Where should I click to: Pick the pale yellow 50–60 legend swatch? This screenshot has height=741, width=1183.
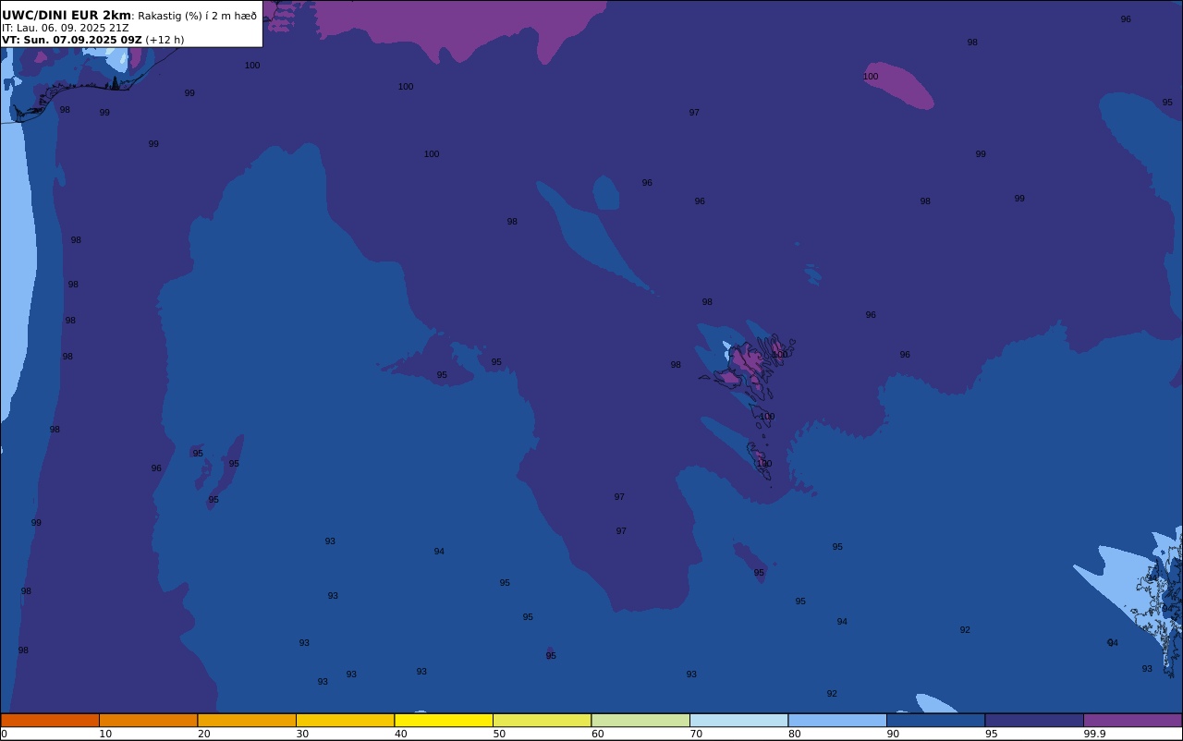point(542,720)
